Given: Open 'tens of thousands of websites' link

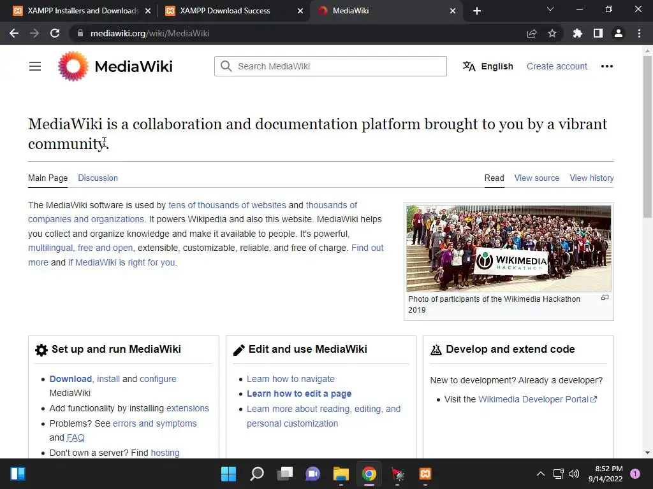Looking at the screenshot, I should coord(228,205).
